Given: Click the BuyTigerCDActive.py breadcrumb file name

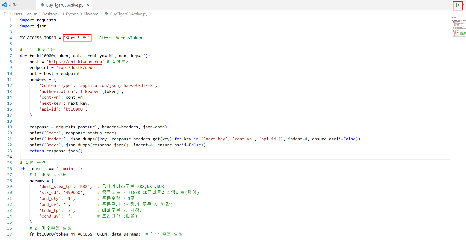Looking at the screenshot, I should pos(129,14).
